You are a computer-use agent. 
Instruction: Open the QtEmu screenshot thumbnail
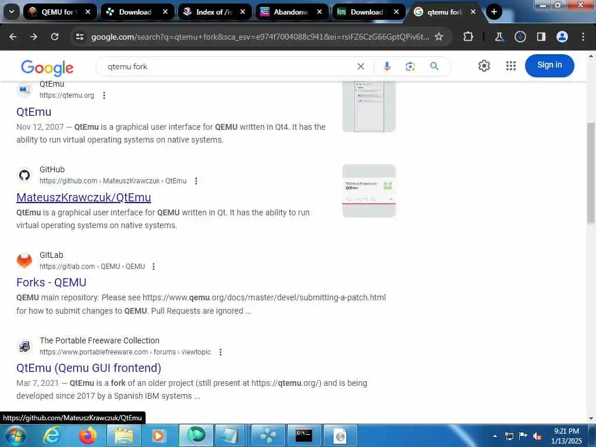pos(369,107)
